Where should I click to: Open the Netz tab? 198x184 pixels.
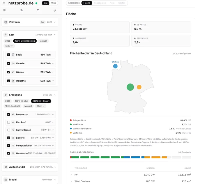[112, 3]
